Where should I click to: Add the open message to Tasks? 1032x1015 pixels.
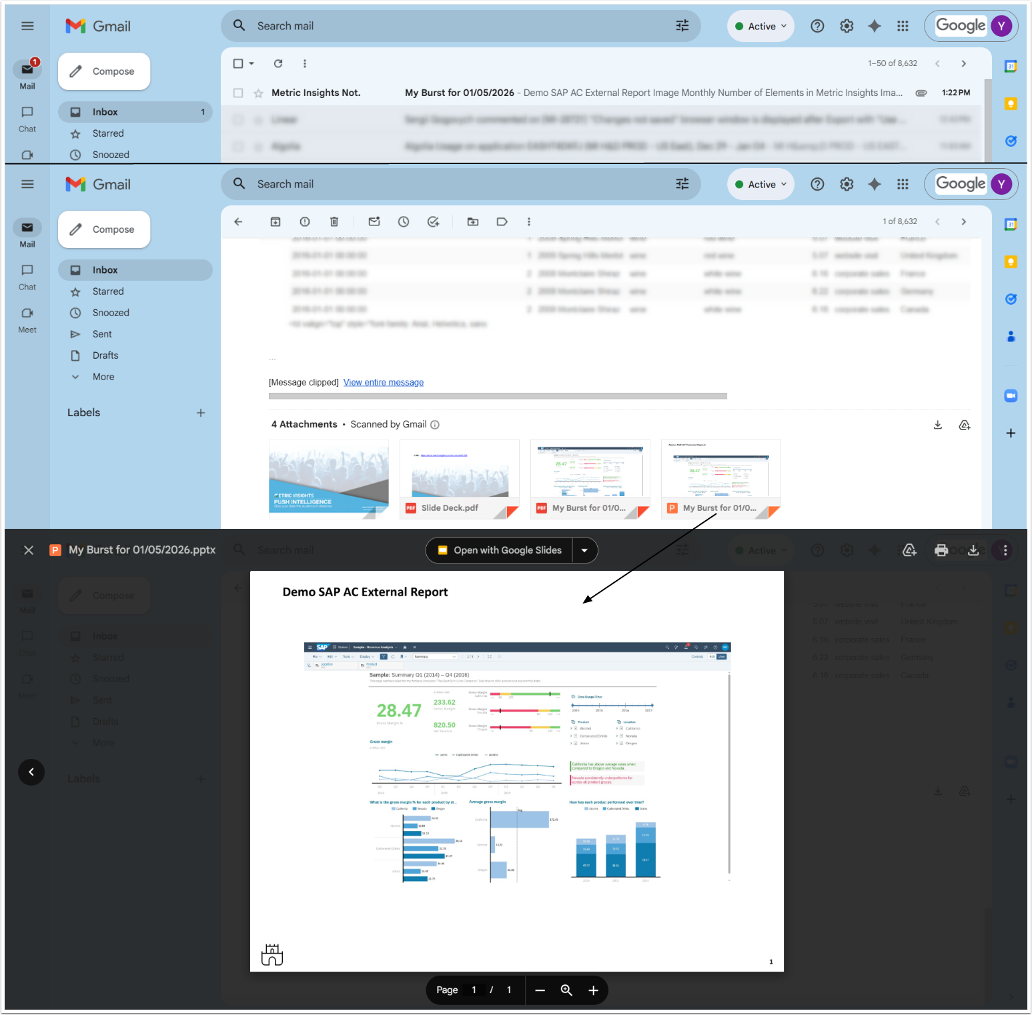tap(434, 221)
